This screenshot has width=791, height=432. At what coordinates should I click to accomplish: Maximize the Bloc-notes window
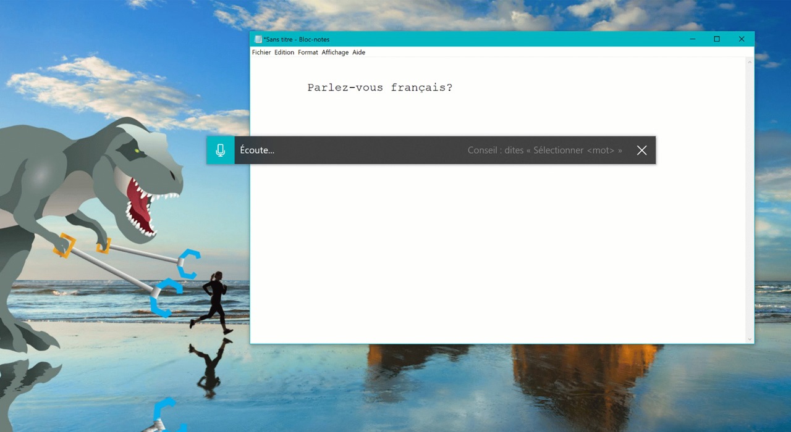pos(717,39)
